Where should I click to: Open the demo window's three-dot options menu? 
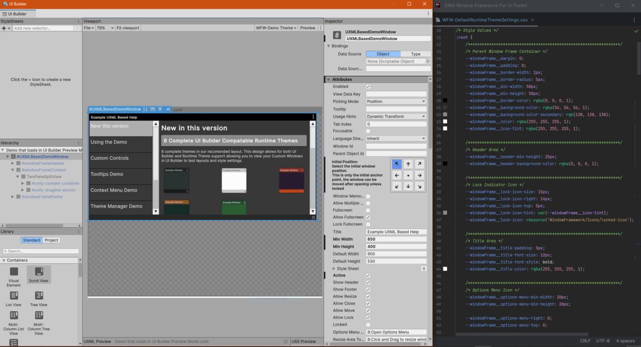[x=313, y=117]
